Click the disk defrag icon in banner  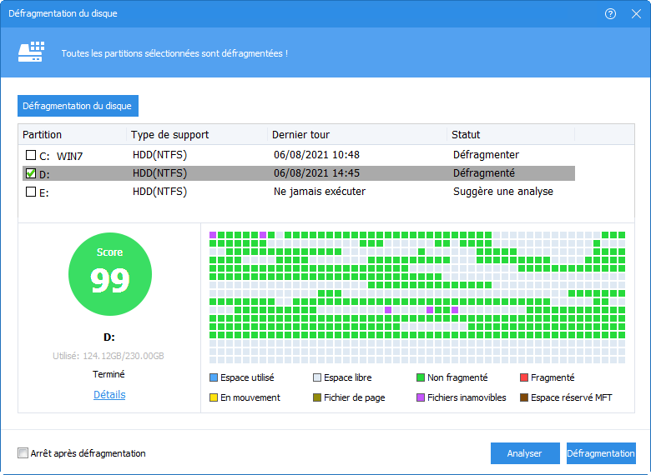[31, 52]
